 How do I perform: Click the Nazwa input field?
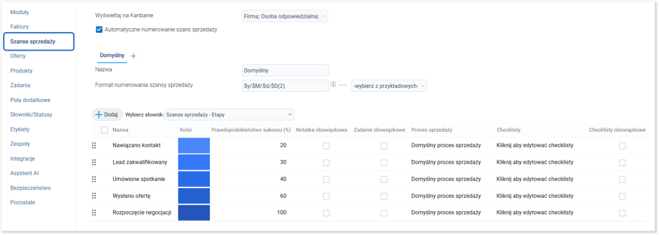pos(285,70)
